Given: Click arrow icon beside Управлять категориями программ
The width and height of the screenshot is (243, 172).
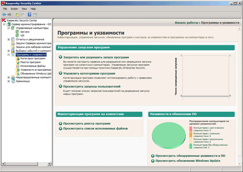Looking at the screenshot, I should coord(60,73).
